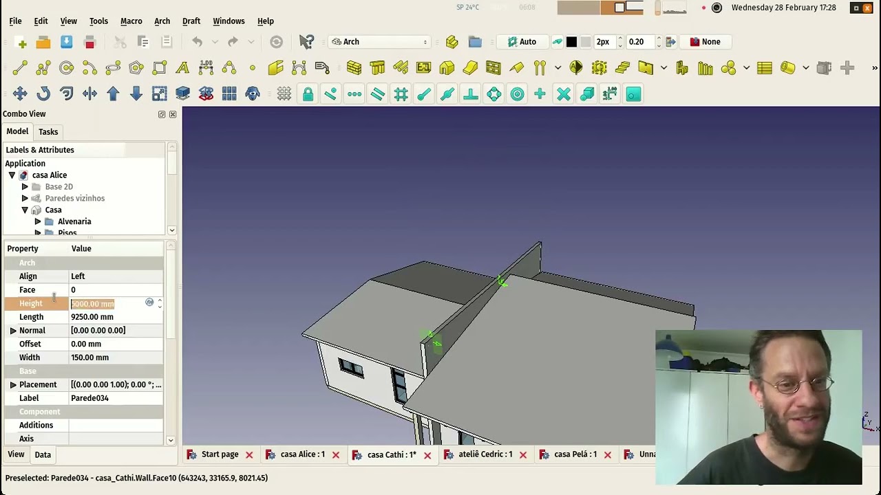This screenshot has width=881, height=495.
Task: Open the File menu
Action: pos(15,21)
